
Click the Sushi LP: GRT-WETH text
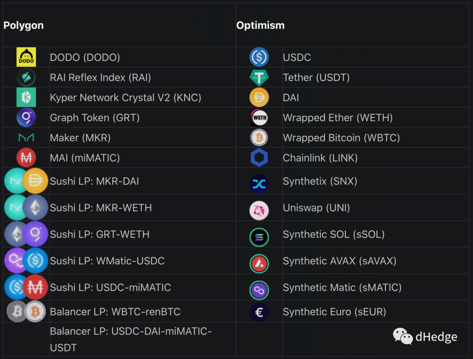(99, 234)
